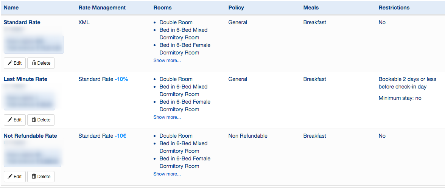Open the Last Minute Rate name link
The height and width of the screenshot is (188, 445).
25,79
